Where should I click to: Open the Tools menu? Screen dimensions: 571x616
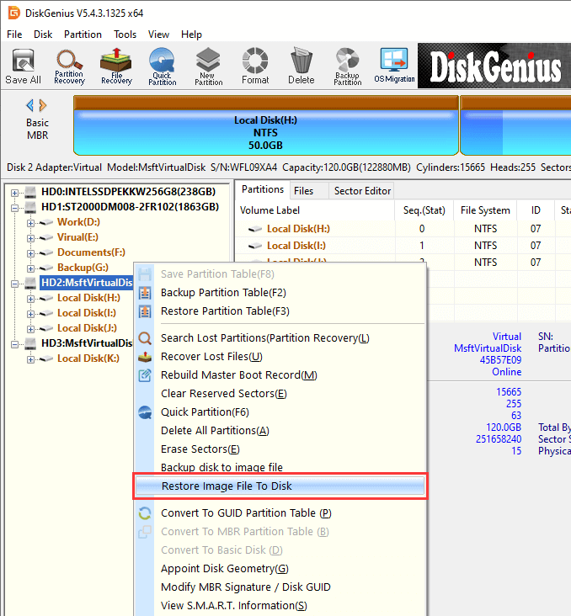click(x=125, y=35)
